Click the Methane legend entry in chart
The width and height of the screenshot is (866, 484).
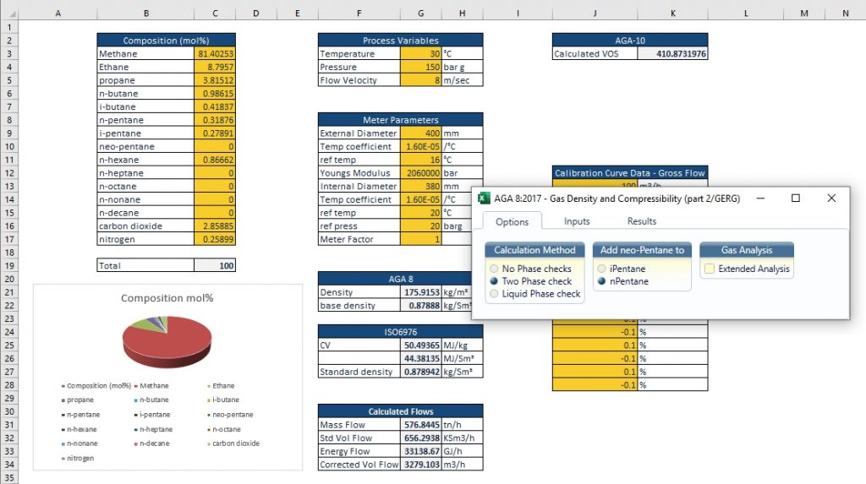(151, 386)
